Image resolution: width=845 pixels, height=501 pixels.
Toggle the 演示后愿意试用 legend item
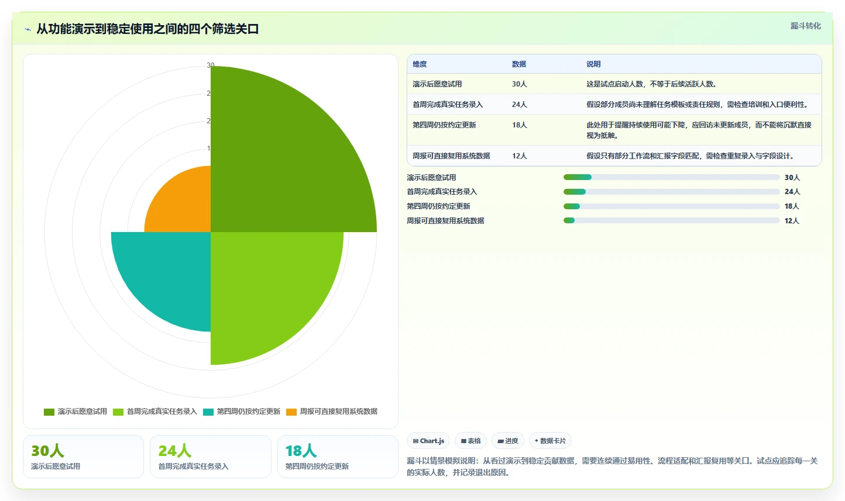click(x=75, y=412)
